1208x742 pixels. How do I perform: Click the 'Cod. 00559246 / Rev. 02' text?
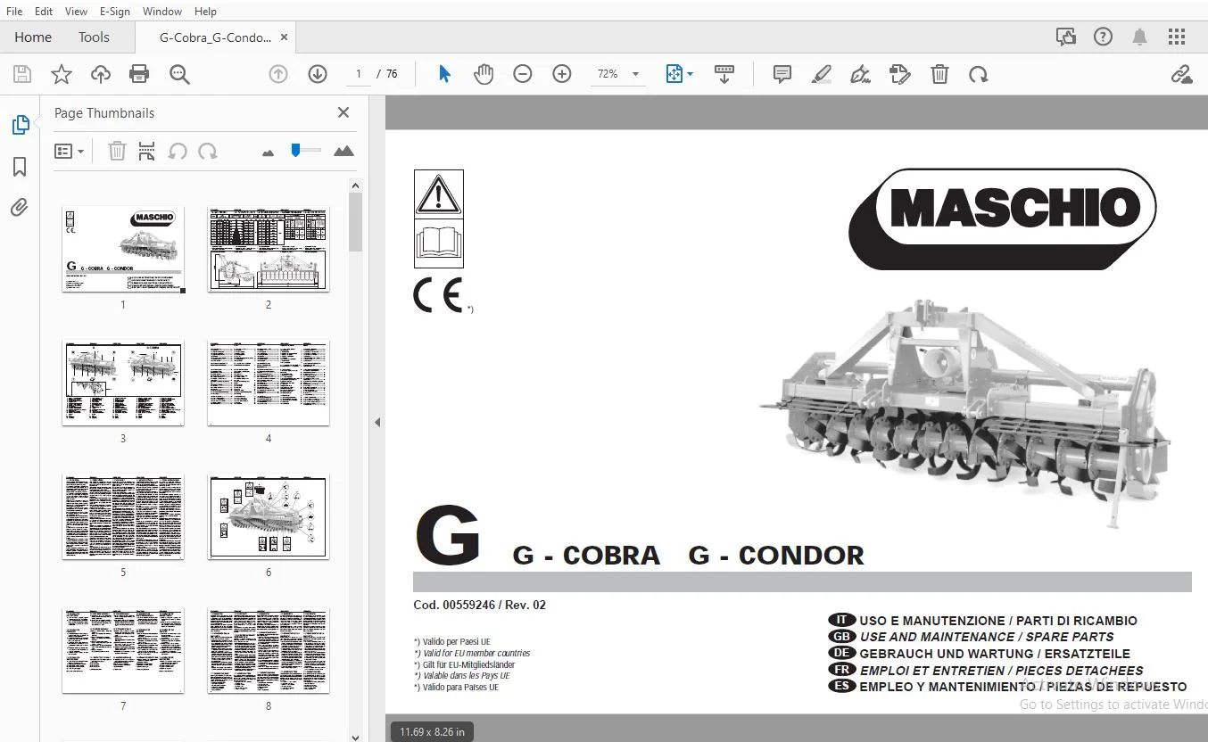[x=479, y=605]
